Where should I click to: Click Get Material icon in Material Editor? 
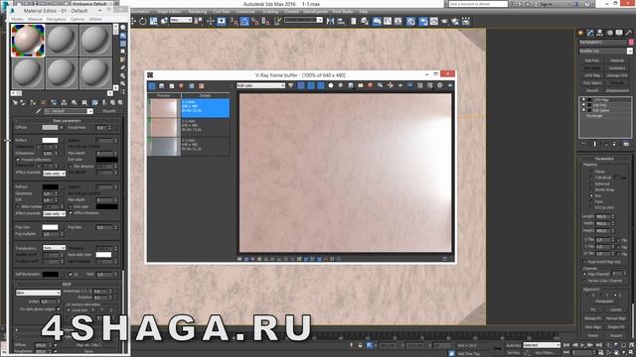click(15, 102)
